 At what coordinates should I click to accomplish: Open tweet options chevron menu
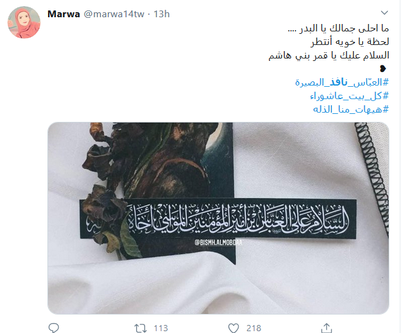pyautogui.click(x=384, y=12)
